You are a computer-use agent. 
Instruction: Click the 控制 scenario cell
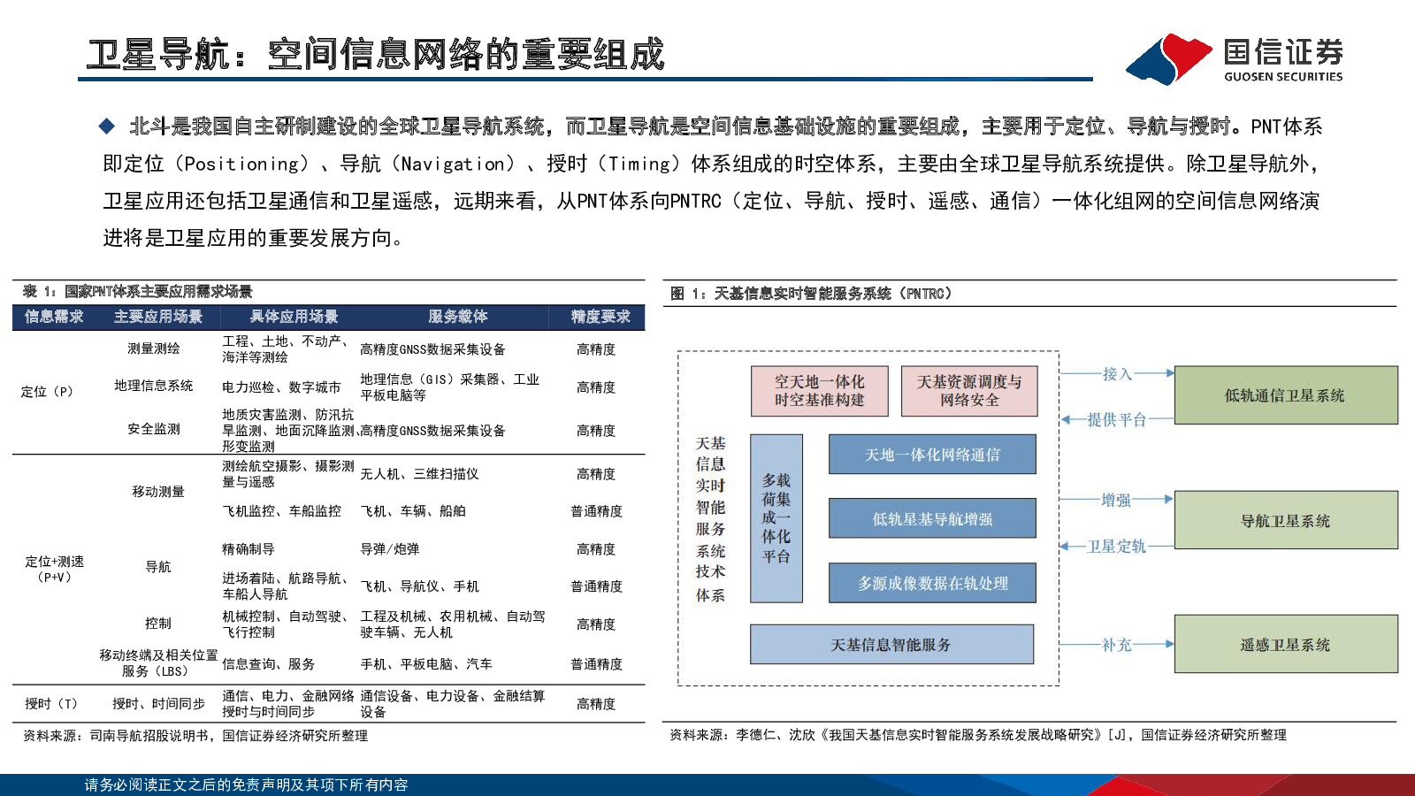[x=158, y=624]
